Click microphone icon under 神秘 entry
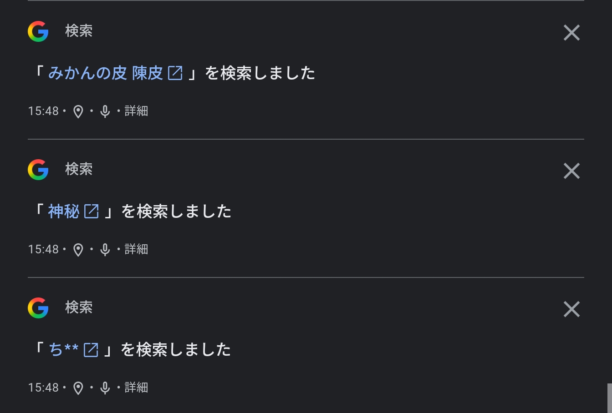The image size is (612, 413). point(105,250)
